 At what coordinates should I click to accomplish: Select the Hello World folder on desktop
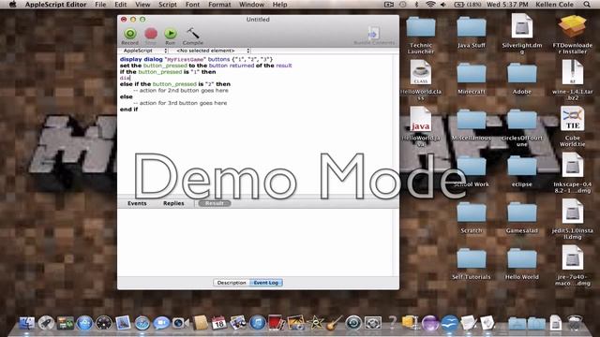click(522, 264)
